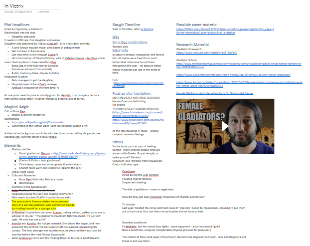Open the Gladiator Graveyard YouTube link
The width and height of the screenshot is (310, 246).
tap(200, 52)
